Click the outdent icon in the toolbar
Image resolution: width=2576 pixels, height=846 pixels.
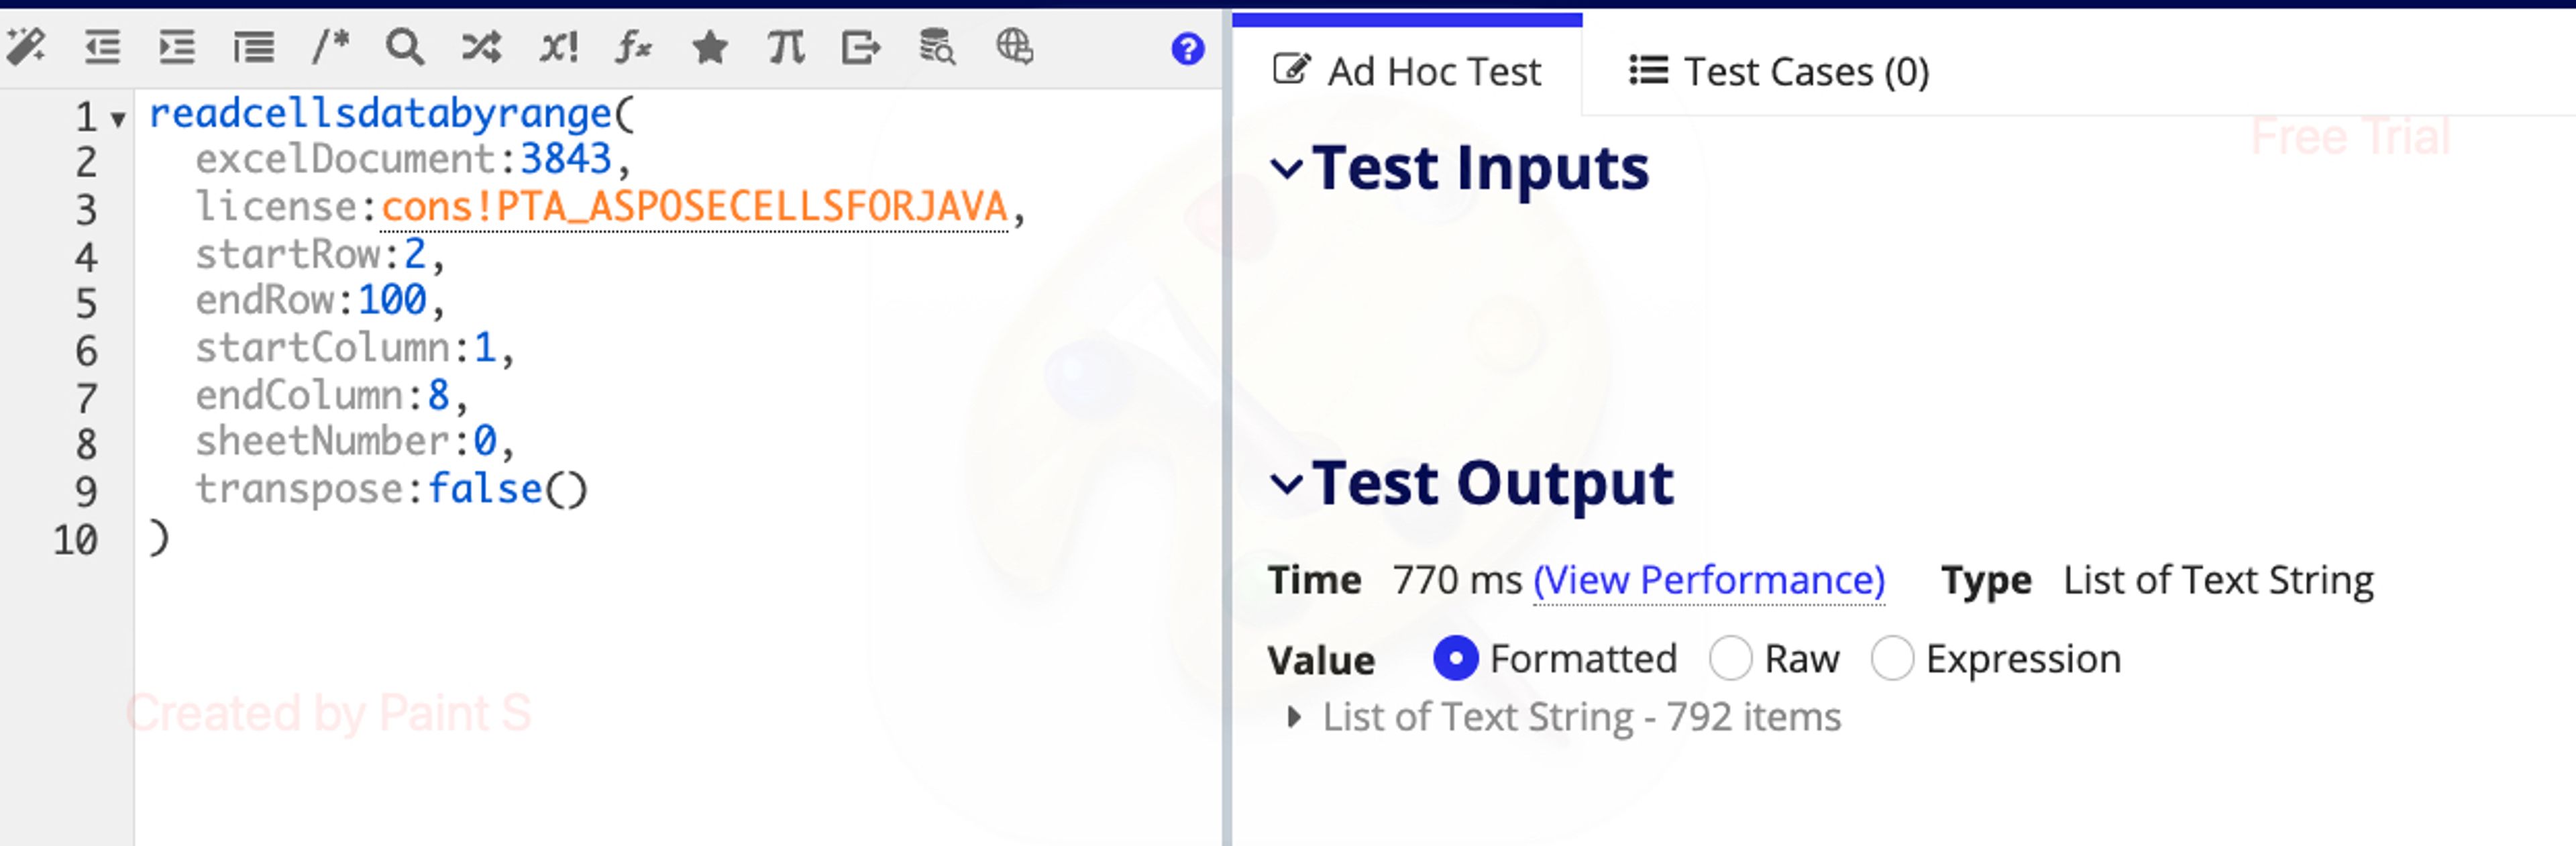[x=102, y=47]
